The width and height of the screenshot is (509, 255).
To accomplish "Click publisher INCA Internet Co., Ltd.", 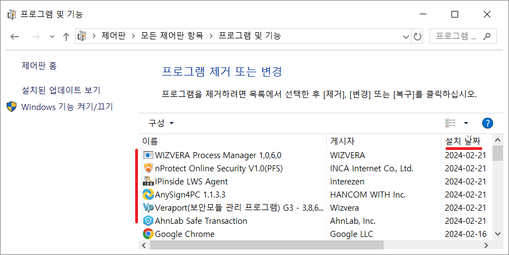I will click(x=372, y=169).
